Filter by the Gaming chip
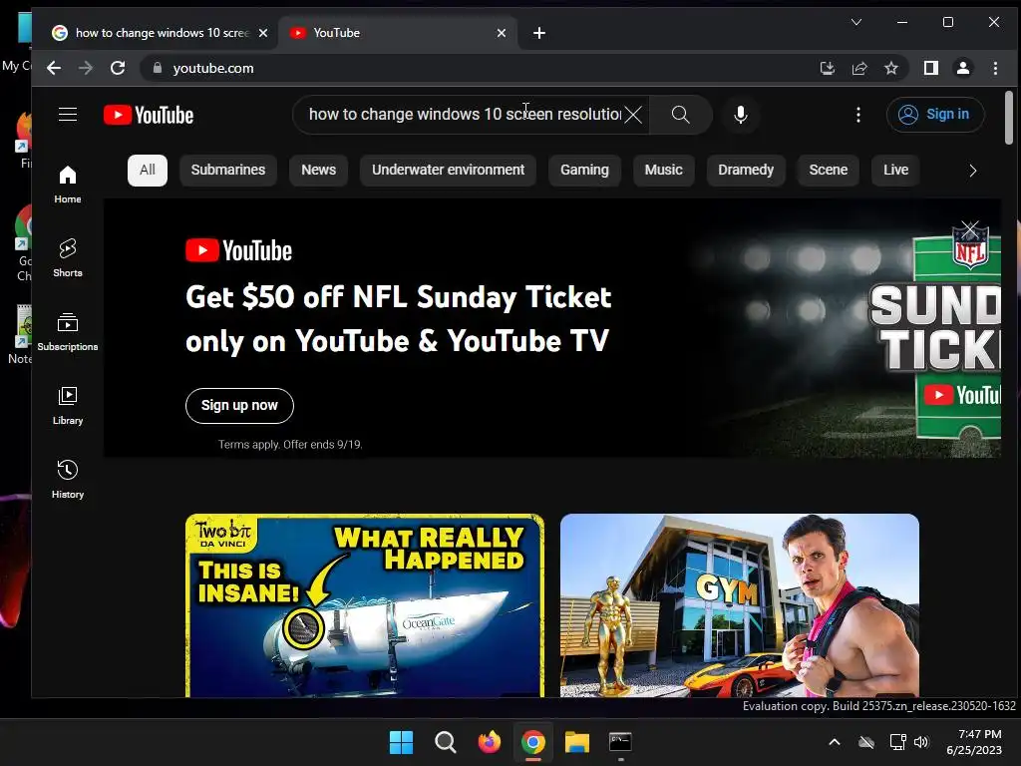 click(x=584, y=170)
